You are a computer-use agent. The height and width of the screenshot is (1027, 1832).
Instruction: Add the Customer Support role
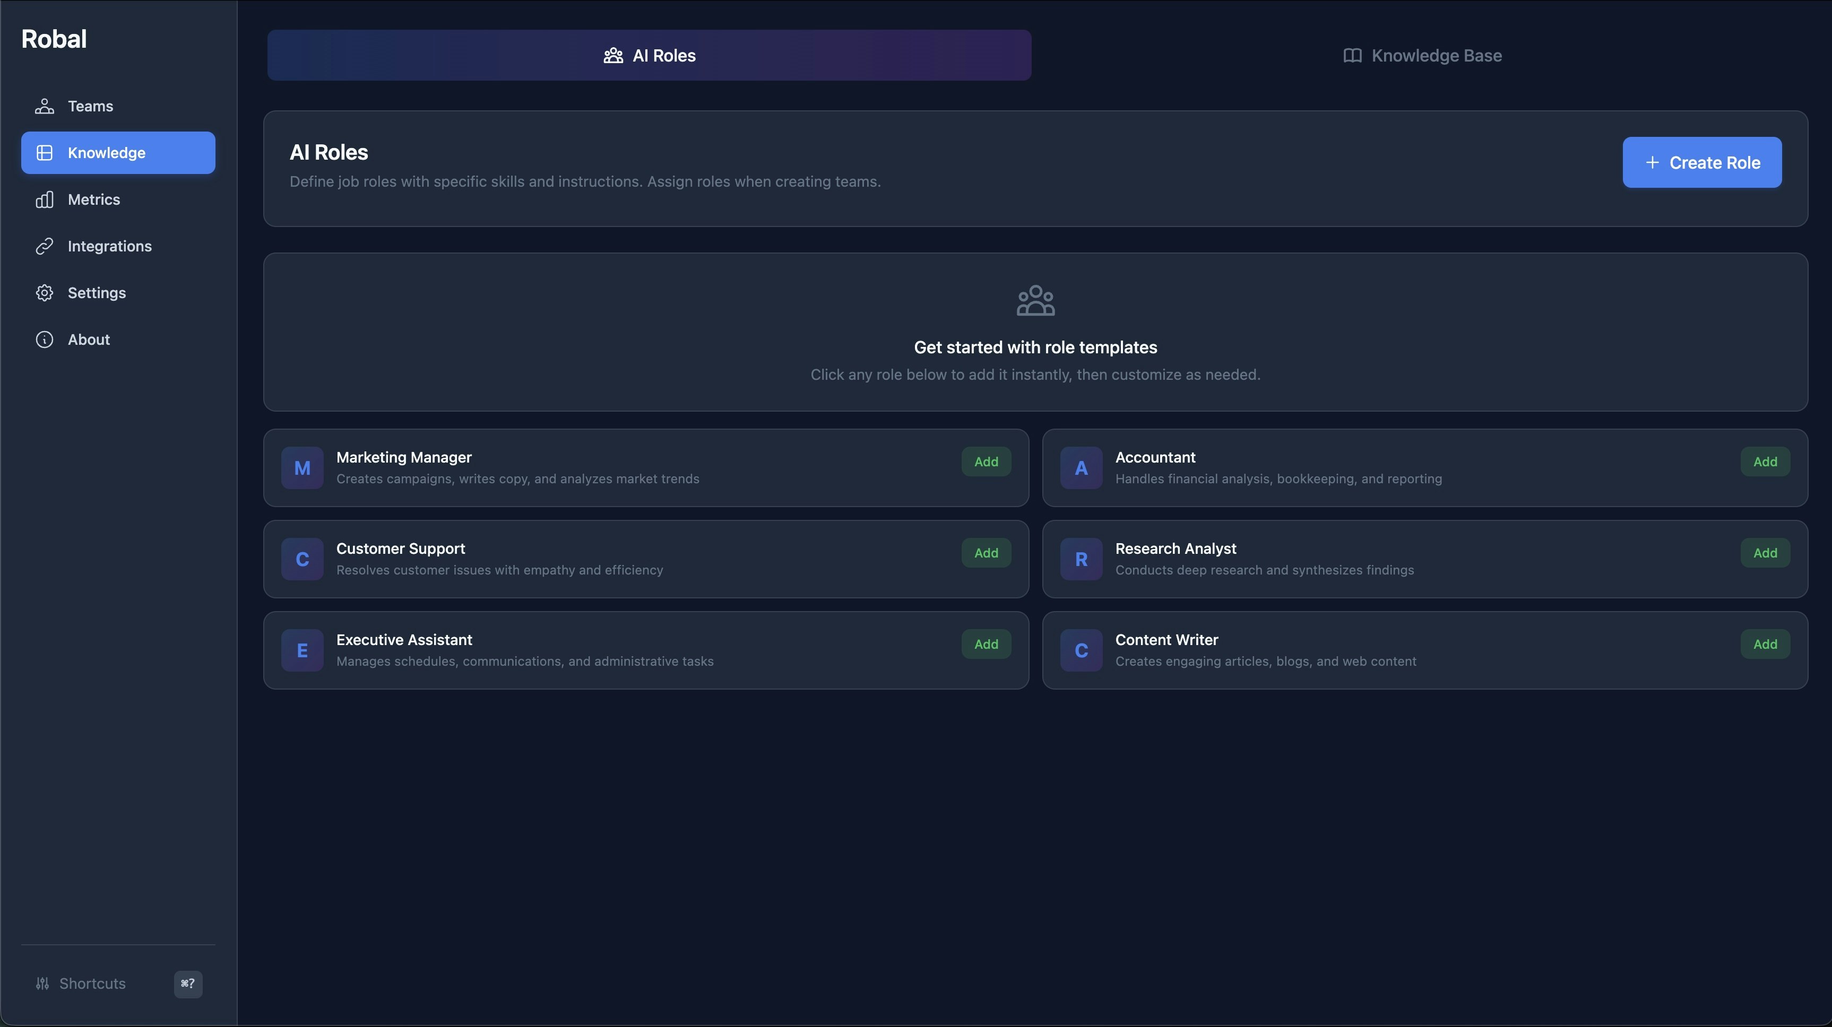986,553
